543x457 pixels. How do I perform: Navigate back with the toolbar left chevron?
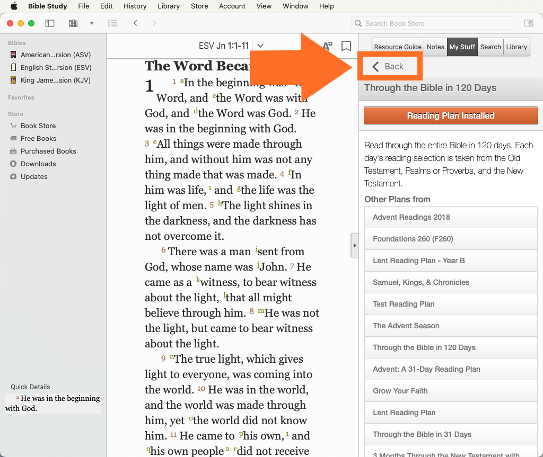[135, 23]
